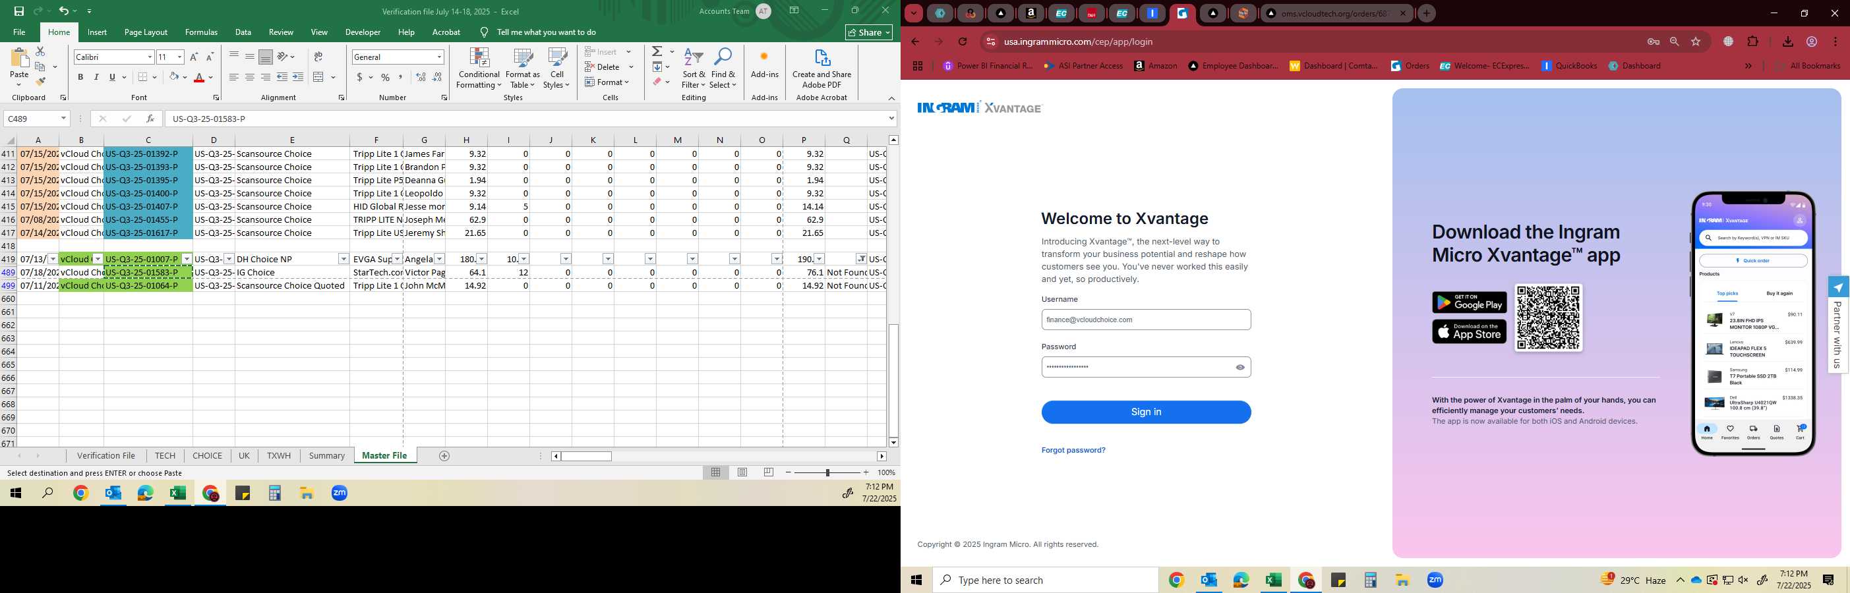Toggle Underline formatting in Excel
This screenshot has height=593, width=1850.
(112, 77)
